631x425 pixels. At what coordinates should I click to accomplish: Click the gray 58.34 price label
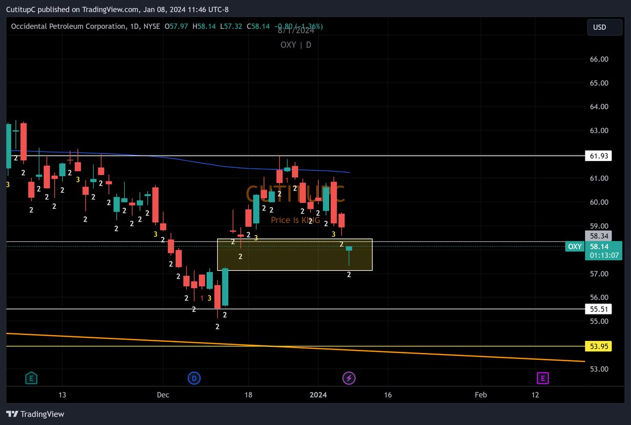pyautogui.click(x=598, y=236)
